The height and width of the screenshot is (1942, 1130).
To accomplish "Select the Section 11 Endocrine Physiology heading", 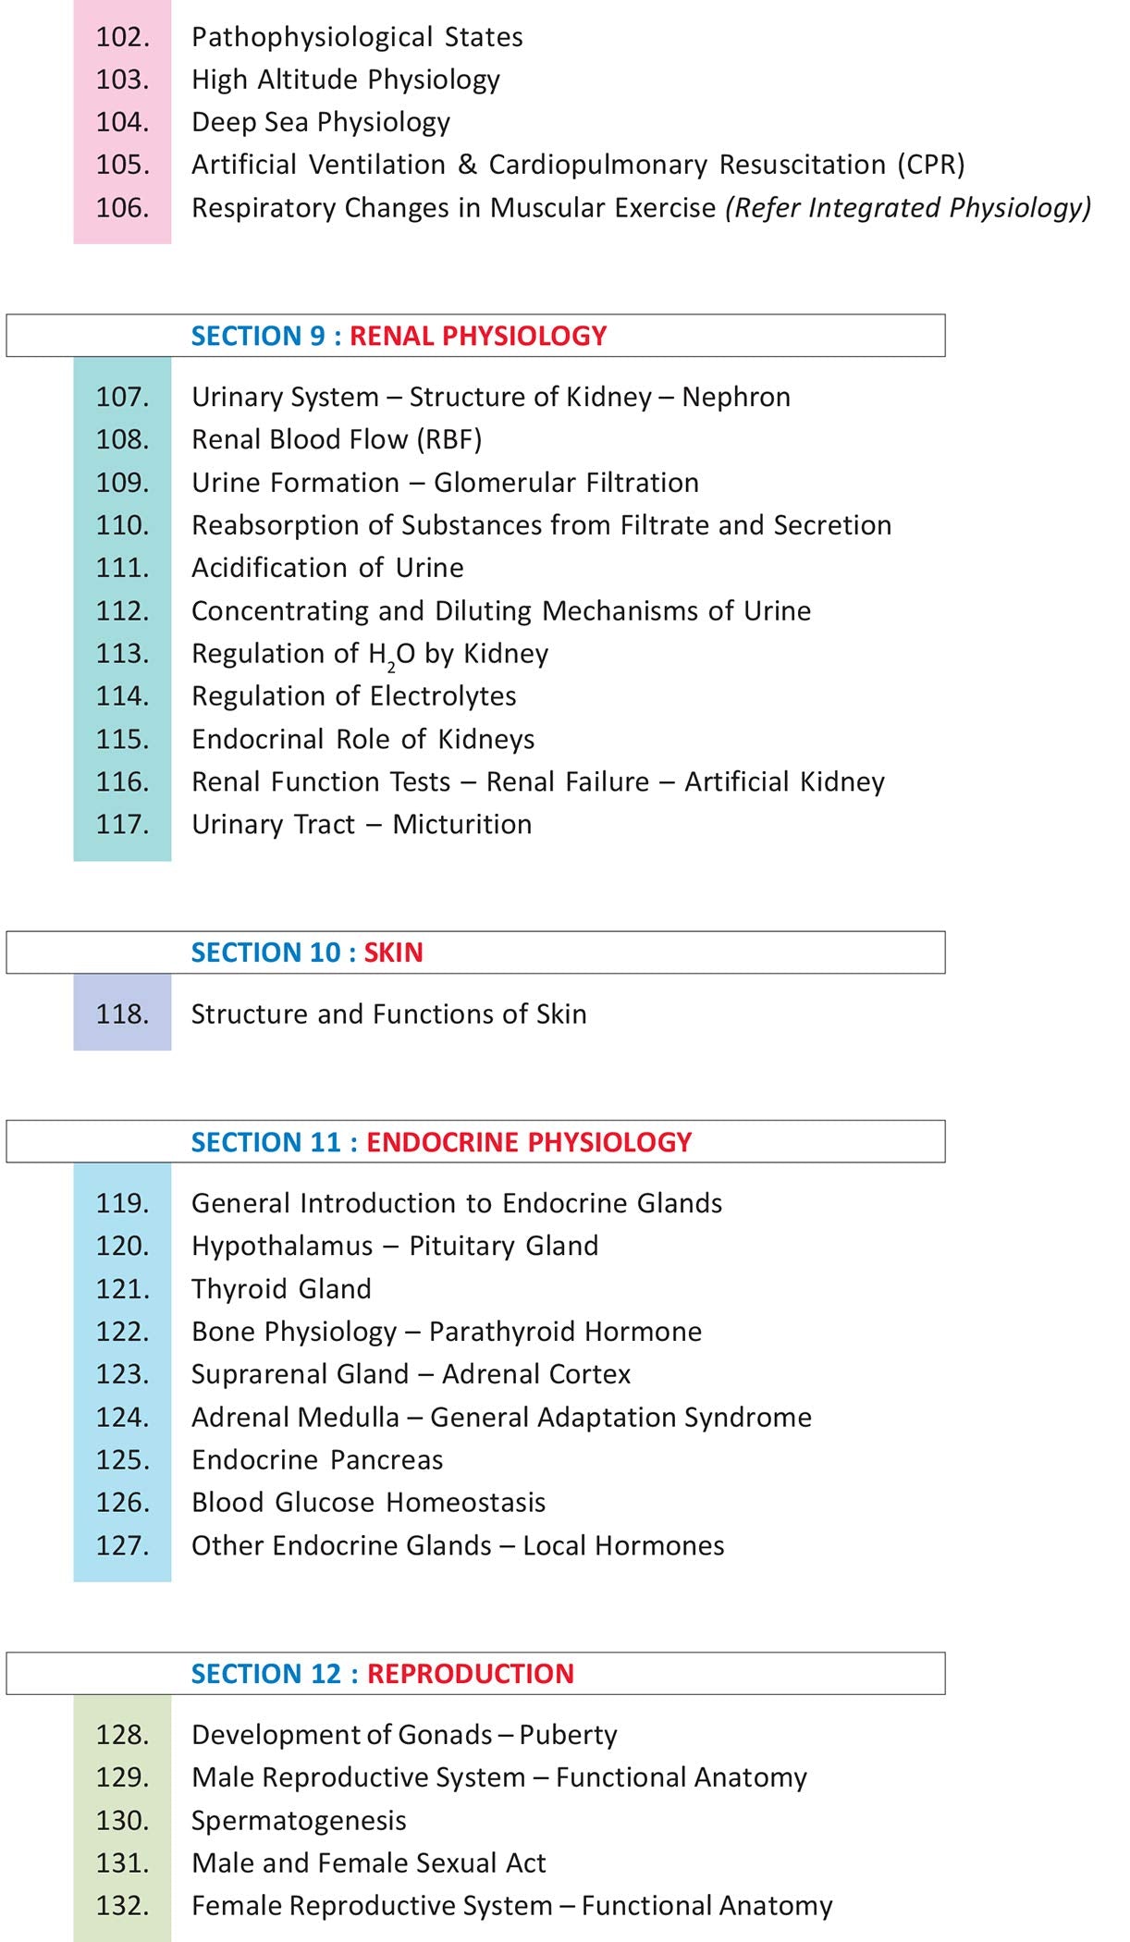I will click(x=441, y=1142).
